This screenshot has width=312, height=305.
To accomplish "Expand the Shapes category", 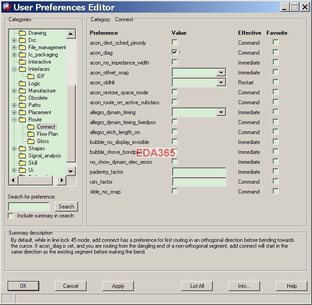I will tap(14, 148).
